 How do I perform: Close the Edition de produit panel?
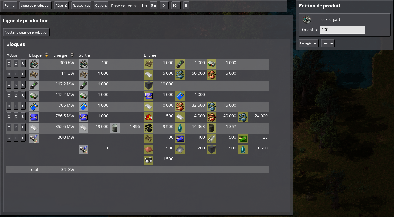328,43
